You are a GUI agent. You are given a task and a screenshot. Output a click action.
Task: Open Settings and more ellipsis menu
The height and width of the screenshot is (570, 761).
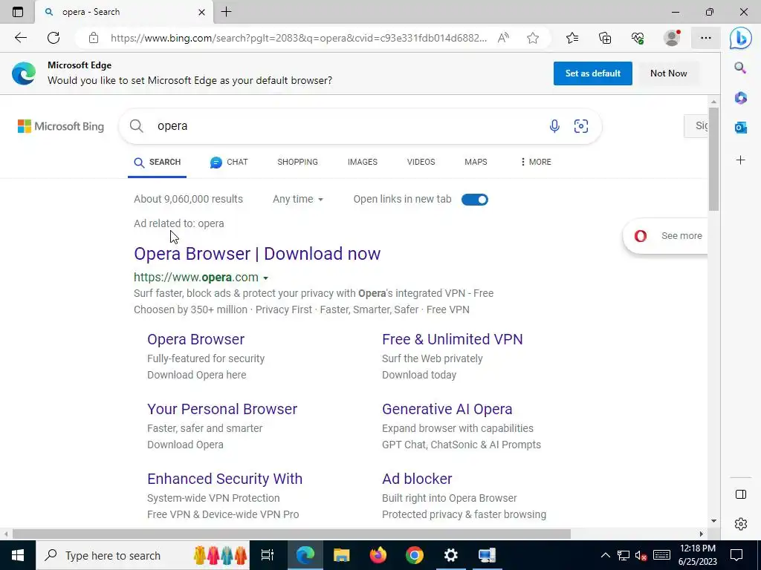pyautogui.click(x=706, y=38)
